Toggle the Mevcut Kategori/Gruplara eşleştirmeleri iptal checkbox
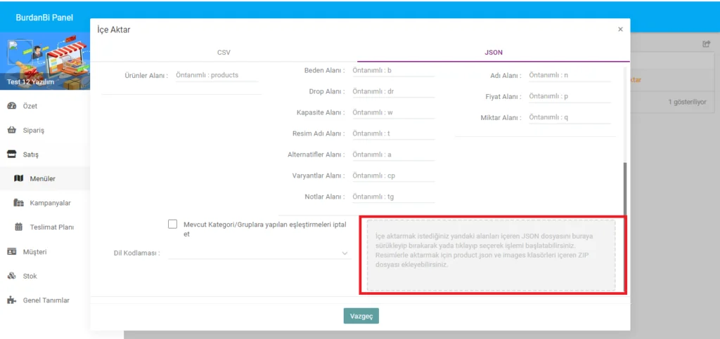The image size is (720, 339). point(173,224)
